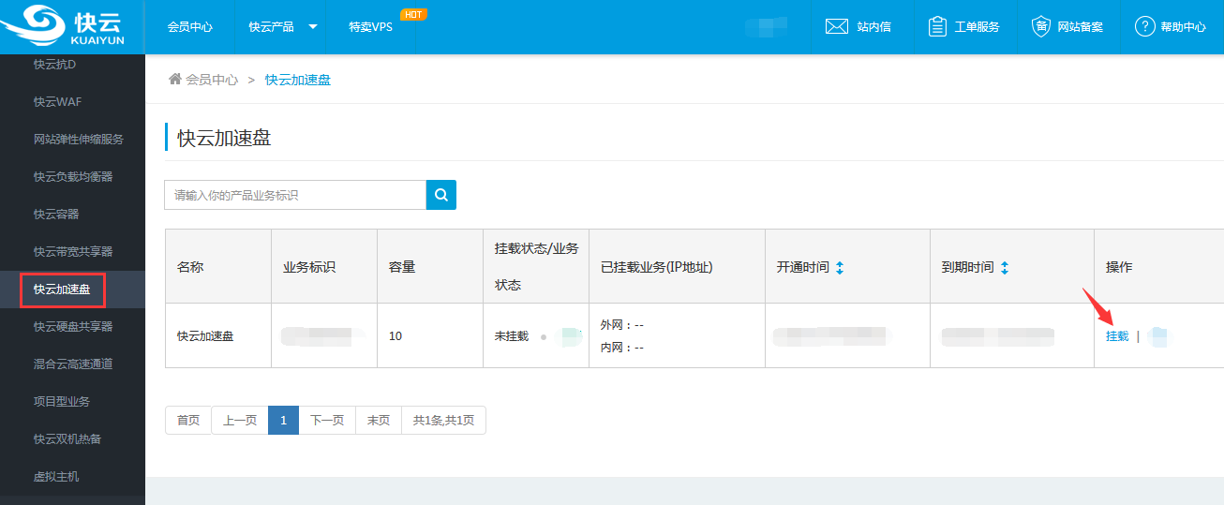
Task: Open 会员中心 in top navigation
Action: click(x=190, y=27)
